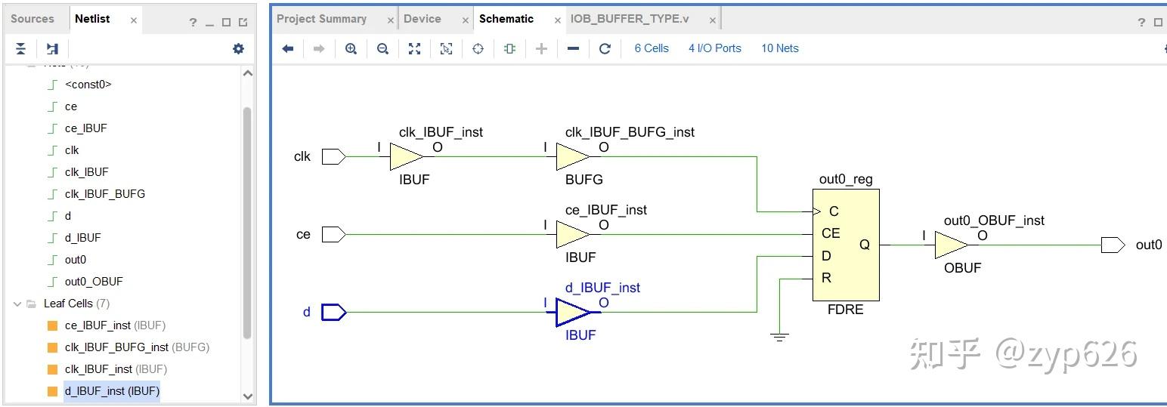Select the clk_IBUF_BUFG_inst BUFG symbol
Image resolution: width=1167 pixels, height=407 pixels.
pyautogui.click(x=573, y=156)
